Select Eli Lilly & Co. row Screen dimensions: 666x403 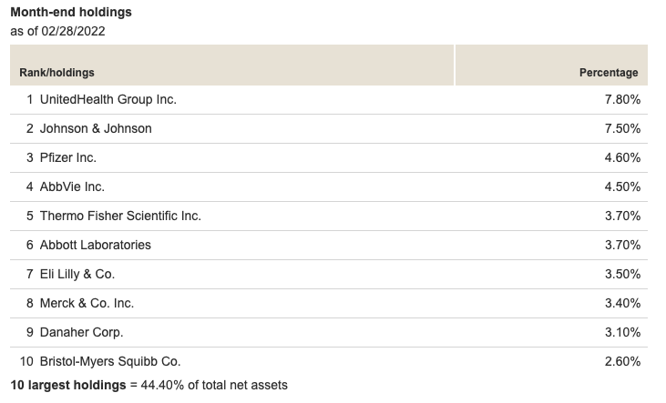pos(329,274)
